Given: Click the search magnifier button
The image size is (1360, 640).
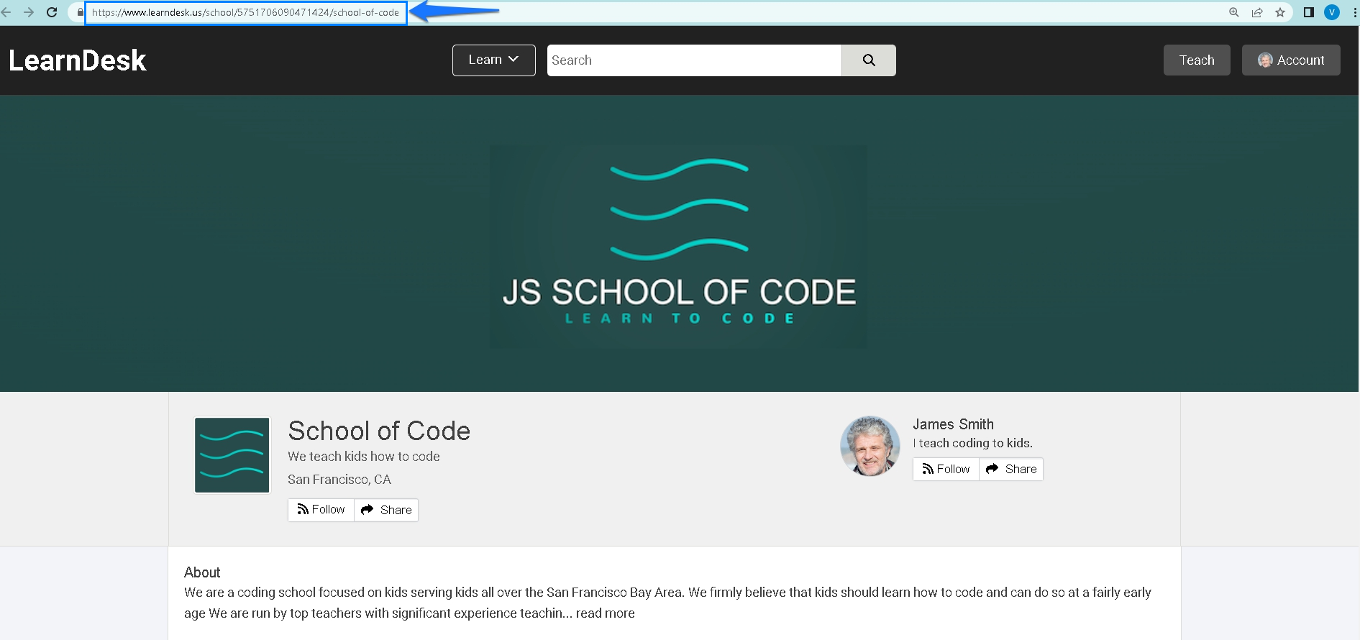Looking at the screenshot, I should point(869,60).
